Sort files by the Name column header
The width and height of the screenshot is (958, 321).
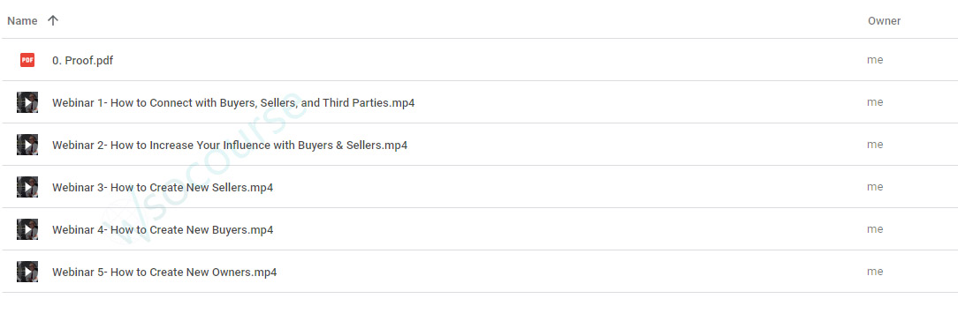(22, 20)
